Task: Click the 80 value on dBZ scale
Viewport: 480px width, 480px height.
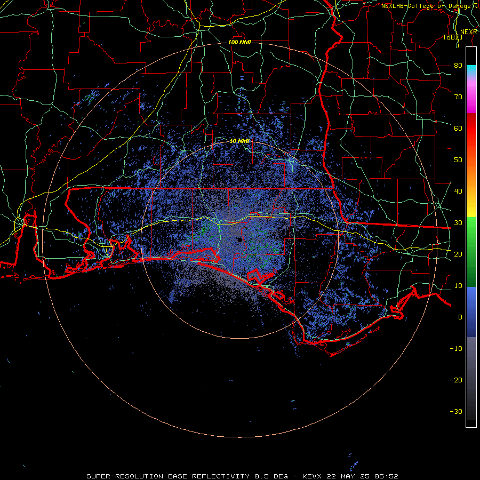Action: click(458, 66)
